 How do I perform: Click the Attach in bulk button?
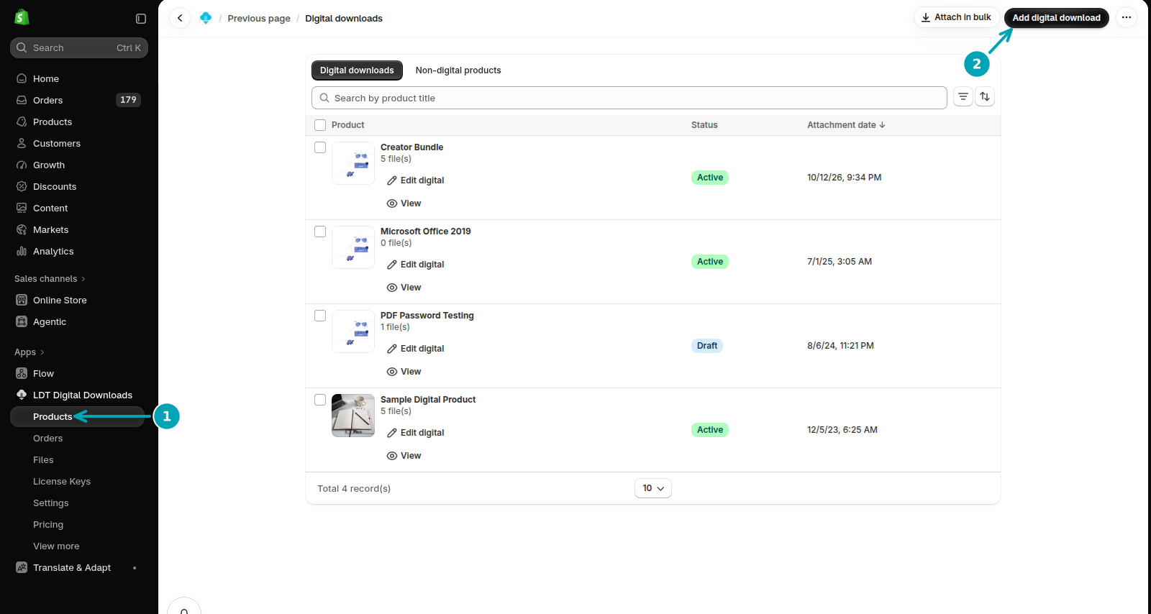click(956, 17)
